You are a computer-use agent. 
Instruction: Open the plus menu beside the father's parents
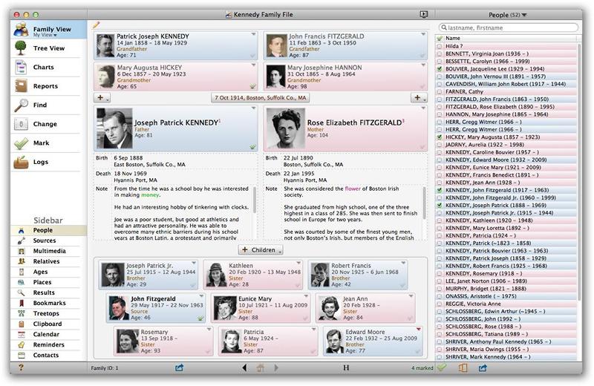tap(102, 98)
